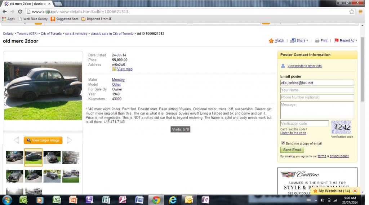Expand the Report Ad dropdown arrow
The height and width of the screenshot is (205, 369).
356,41
